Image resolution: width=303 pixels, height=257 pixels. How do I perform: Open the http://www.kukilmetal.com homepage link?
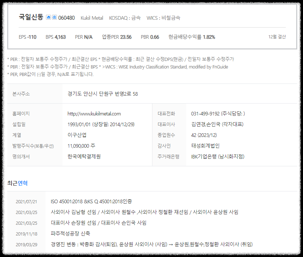click(x=94, y=114)
